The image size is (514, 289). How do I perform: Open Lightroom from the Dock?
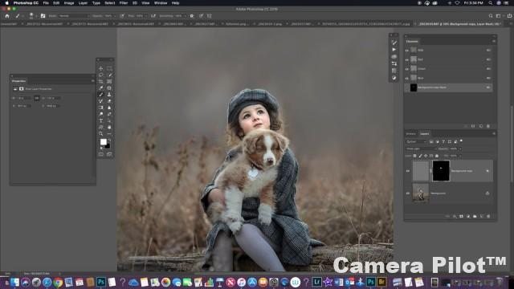317,282
